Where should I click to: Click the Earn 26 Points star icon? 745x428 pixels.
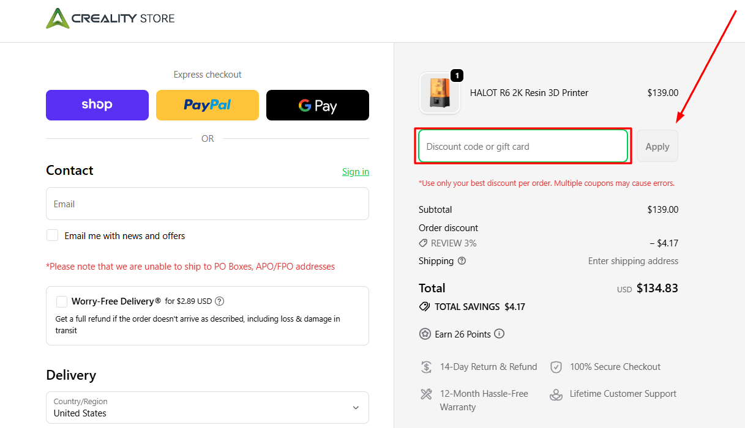425,334
